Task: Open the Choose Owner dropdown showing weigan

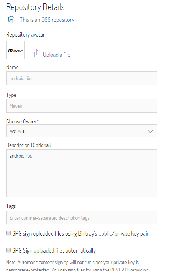Action: 75,131
